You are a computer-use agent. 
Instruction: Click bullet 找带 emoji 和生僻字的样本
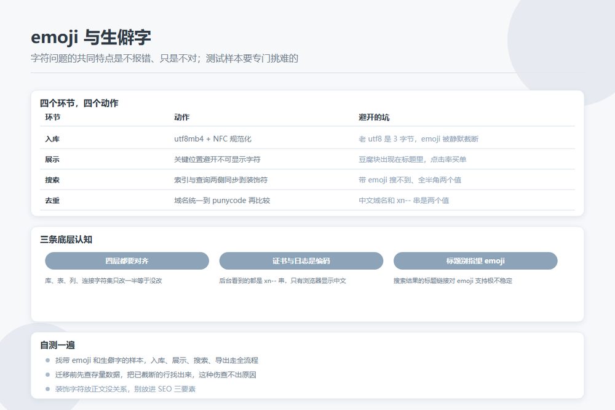coord(156,361)
